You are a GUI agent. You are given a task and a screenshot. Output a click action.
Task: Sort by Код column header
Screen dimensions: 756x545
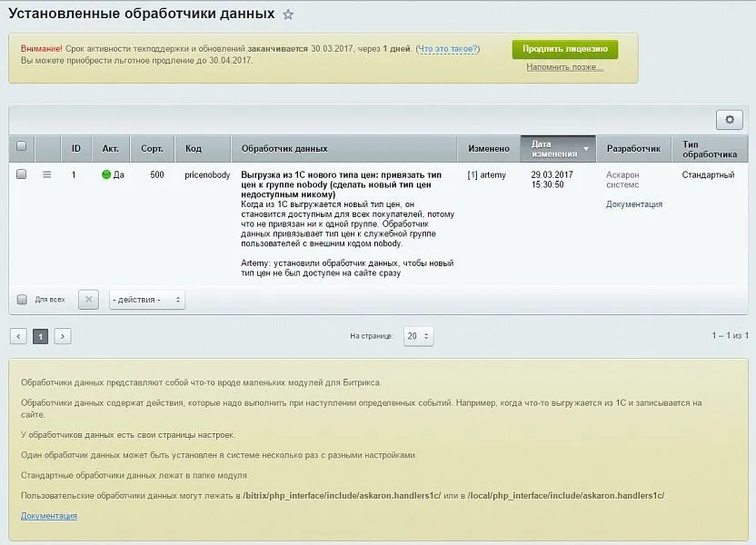(x=194, y=148)
